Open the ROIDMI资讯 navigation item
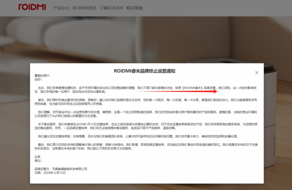This screenshot has height=190, width=292. [84, 8]
